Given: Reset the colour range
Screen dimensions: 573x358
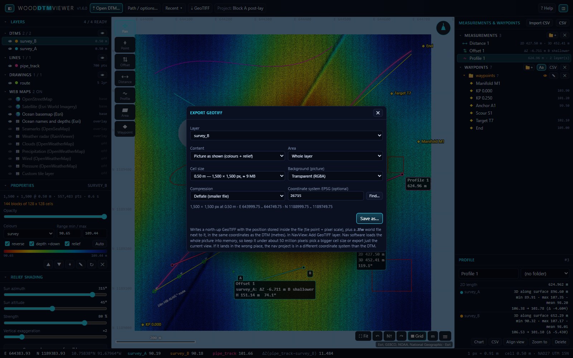Looking at the screenshot, I should pyautogui.click(x=92, y=264).
